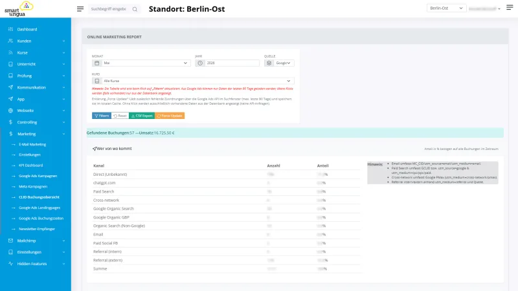The image size is (518, 291).
Task: Click the Kurse feed icon
Action: [x=10, y=52]
